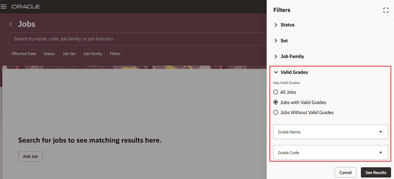Click the Job Family filter chip
The image size is (394, 179).
click(92, 54)
